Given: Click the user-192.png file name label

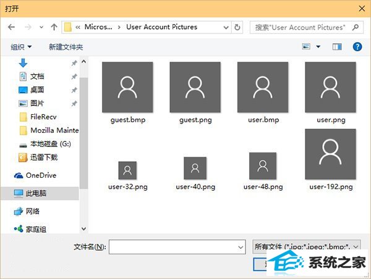Looking at the screenshot, I should tap(331, 187).
